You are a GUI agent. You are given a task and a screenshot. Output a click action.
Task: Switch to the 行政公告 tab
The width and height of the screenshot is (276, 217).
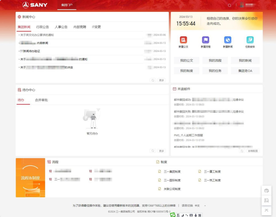coord(43,27)
